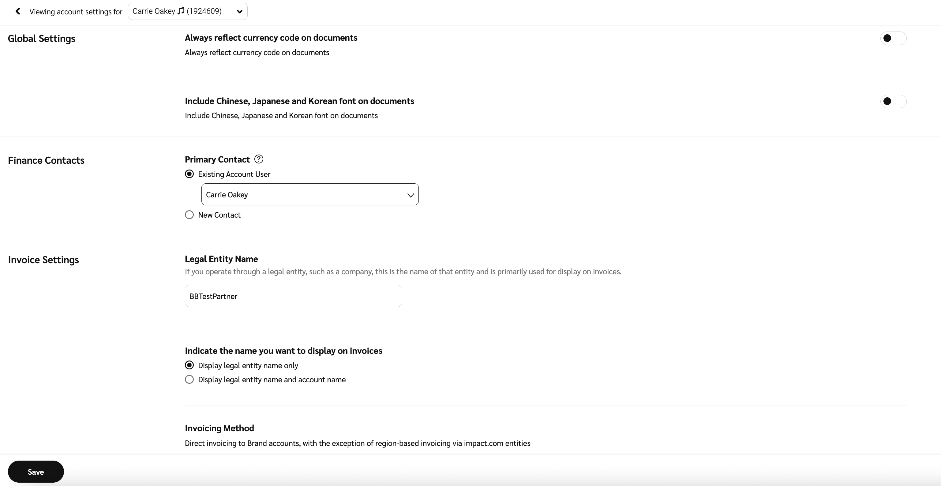Select Display legal entity name only
This screenshot has height=486, width=941.
point(189,365)
